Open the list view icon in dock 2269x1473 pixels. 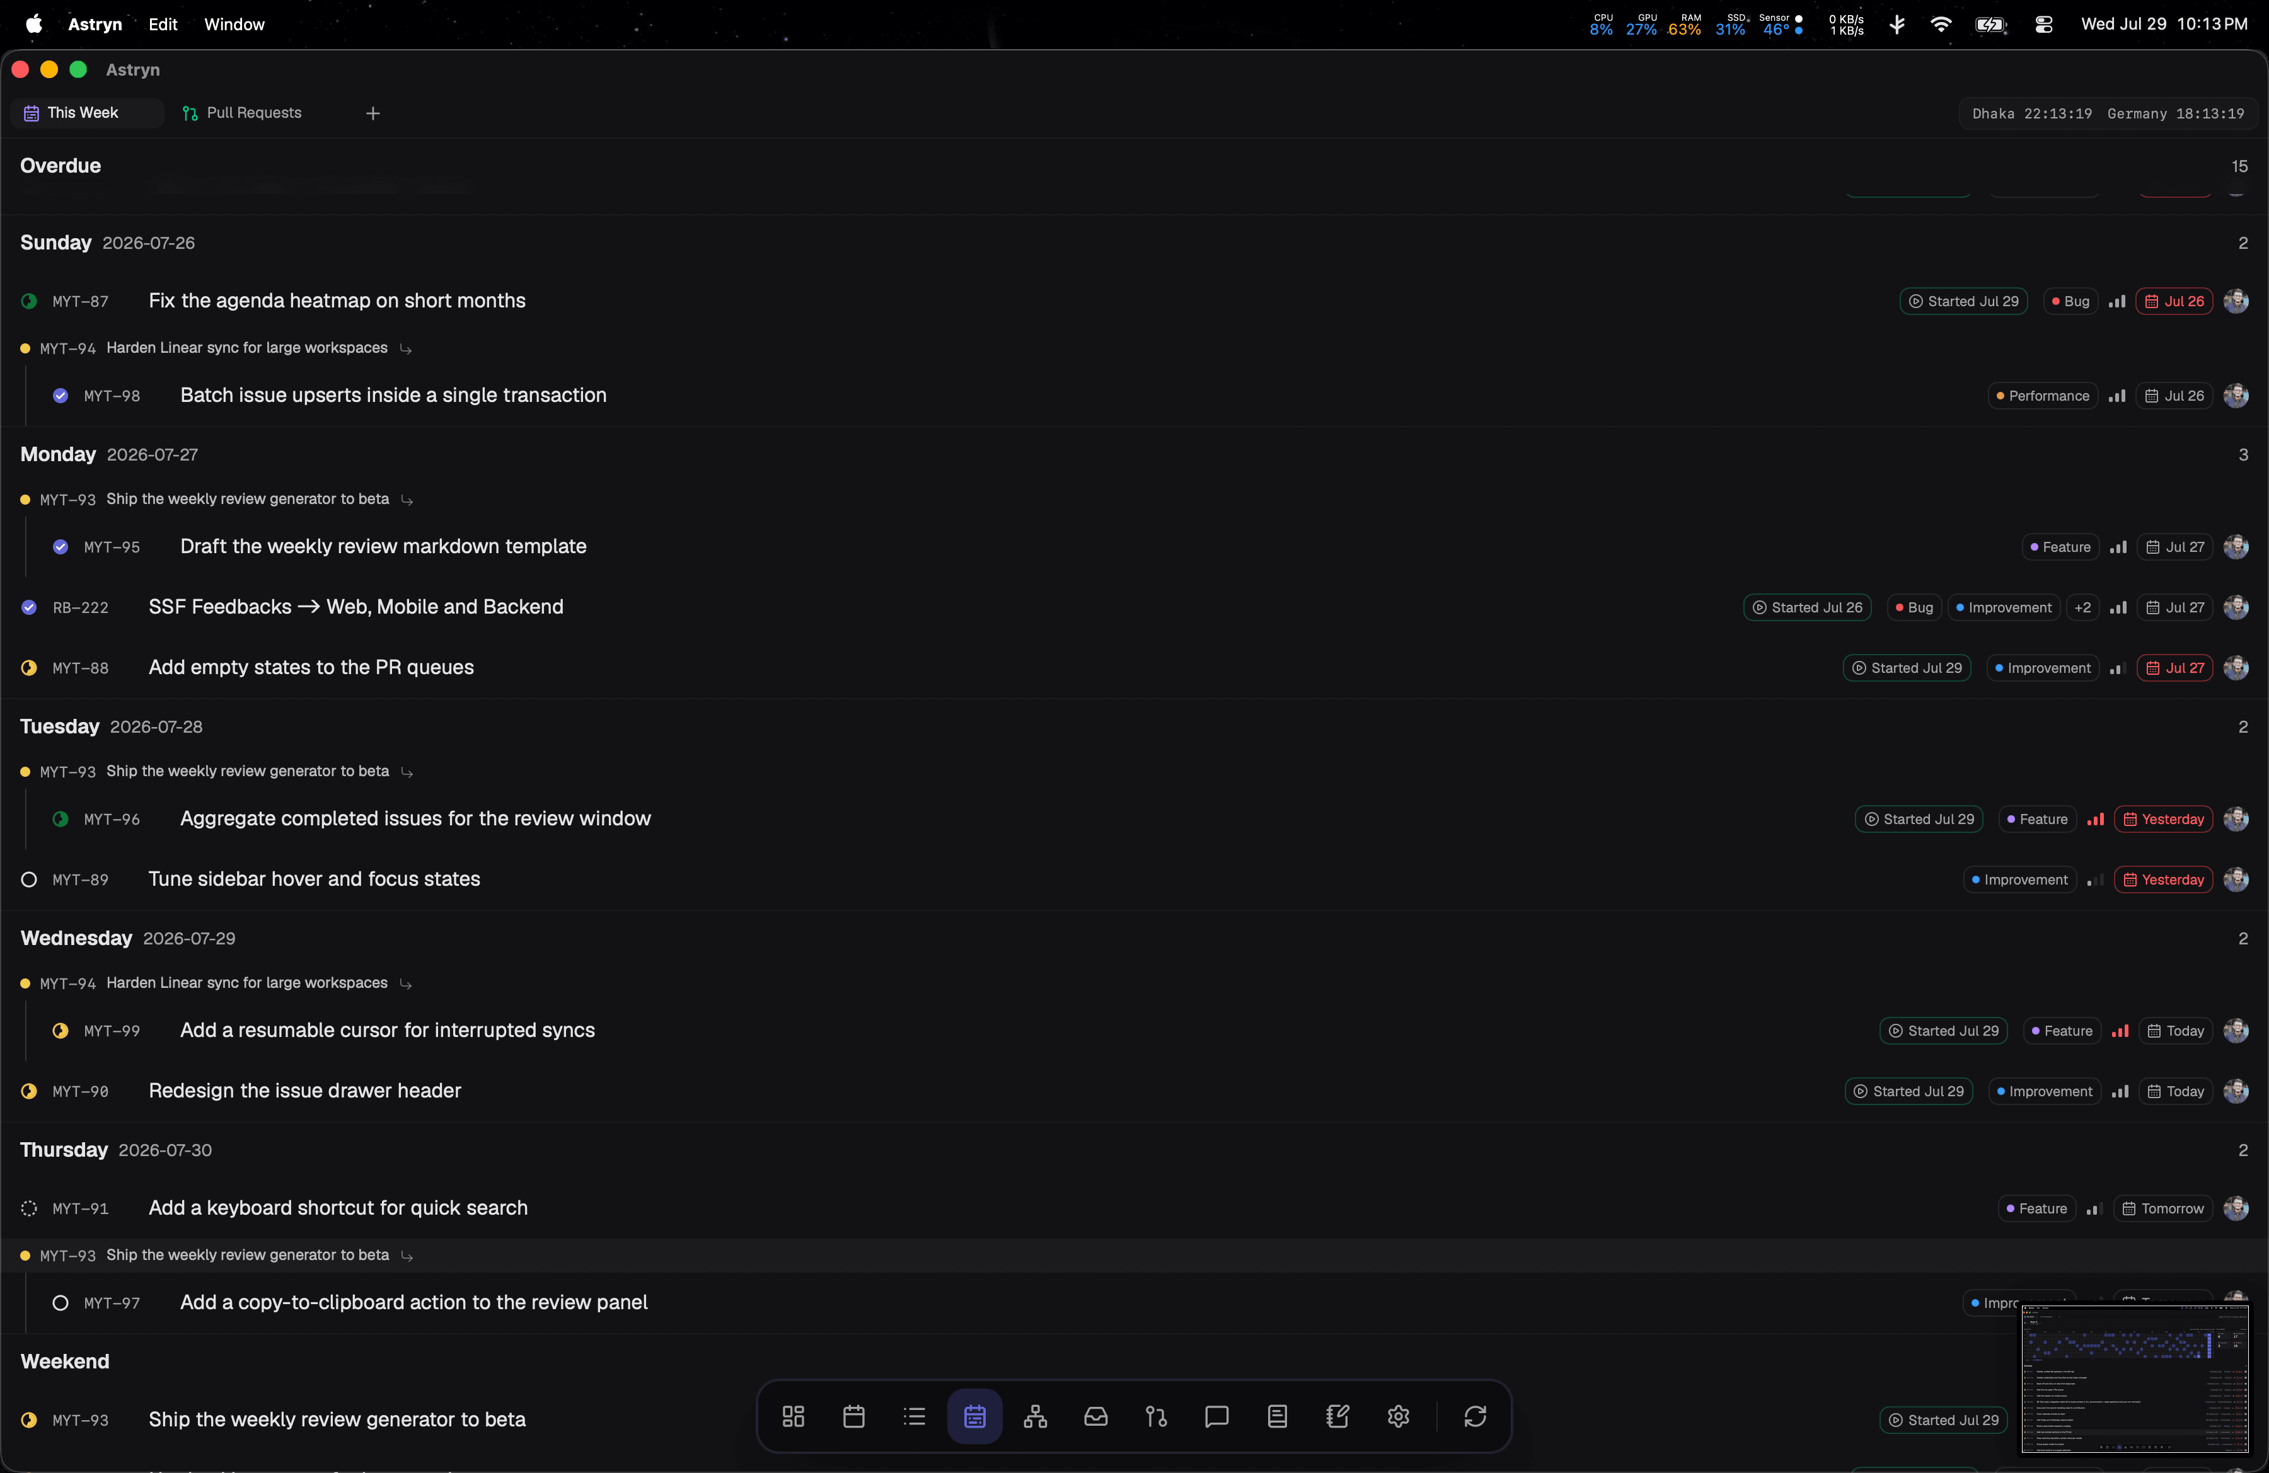pos(915,1416)
